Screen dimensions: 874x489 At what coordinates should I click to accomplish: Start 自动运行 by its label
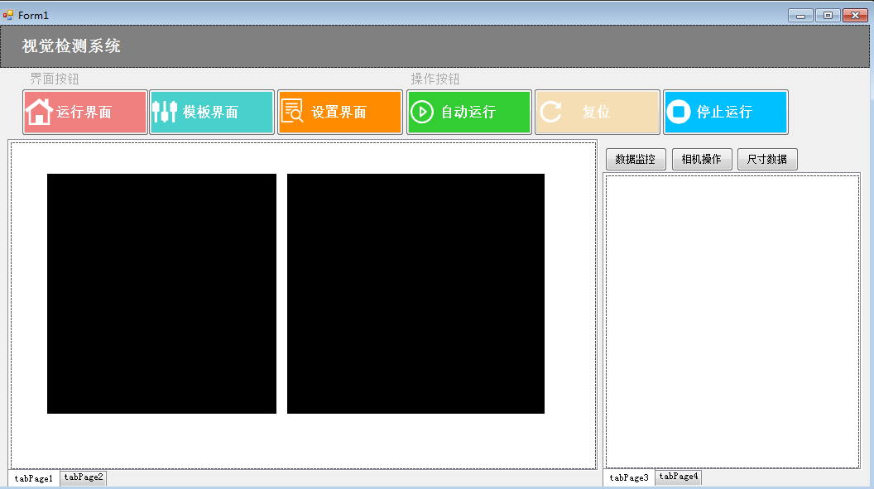[468, 112]
